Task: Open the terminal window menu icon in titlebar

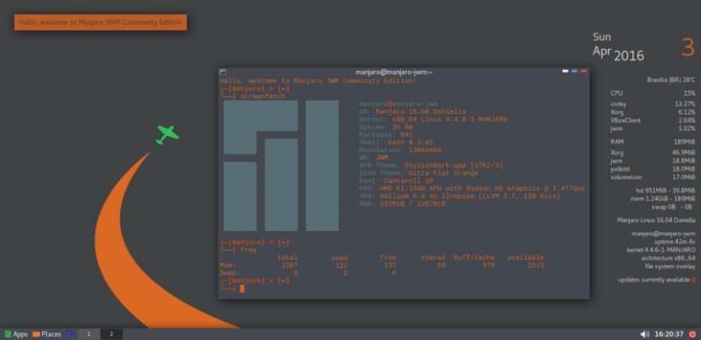Action: tap(223, 72)
